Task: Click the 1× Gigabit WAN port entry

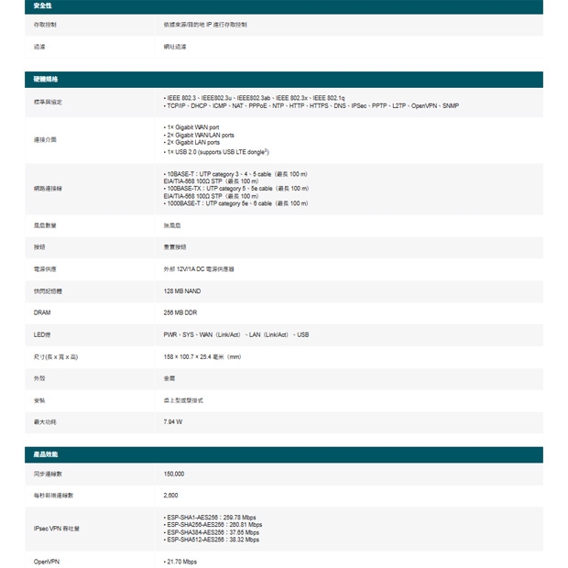Action: tap(193, 127)
